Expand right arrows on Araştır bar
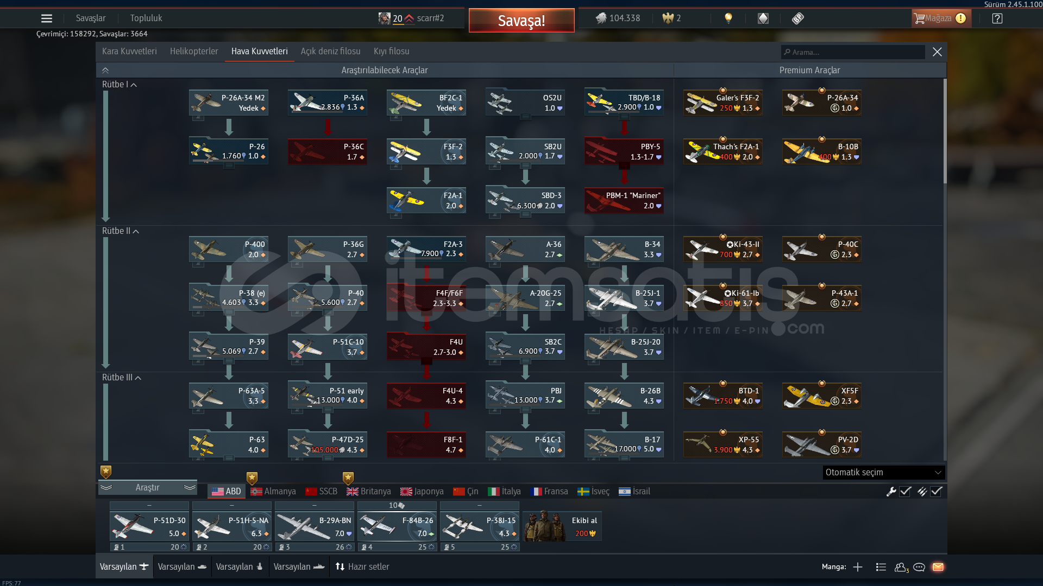1043x586 pixels. click(190, 488)
